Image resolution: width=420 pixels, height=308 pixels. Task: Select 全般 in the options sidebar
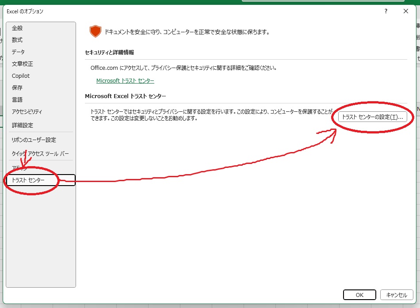point(17,28)
